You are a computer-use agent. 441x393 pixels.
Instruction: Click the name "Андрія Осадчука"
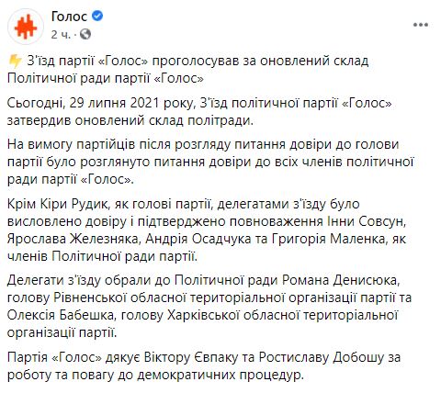coord(198,239)
